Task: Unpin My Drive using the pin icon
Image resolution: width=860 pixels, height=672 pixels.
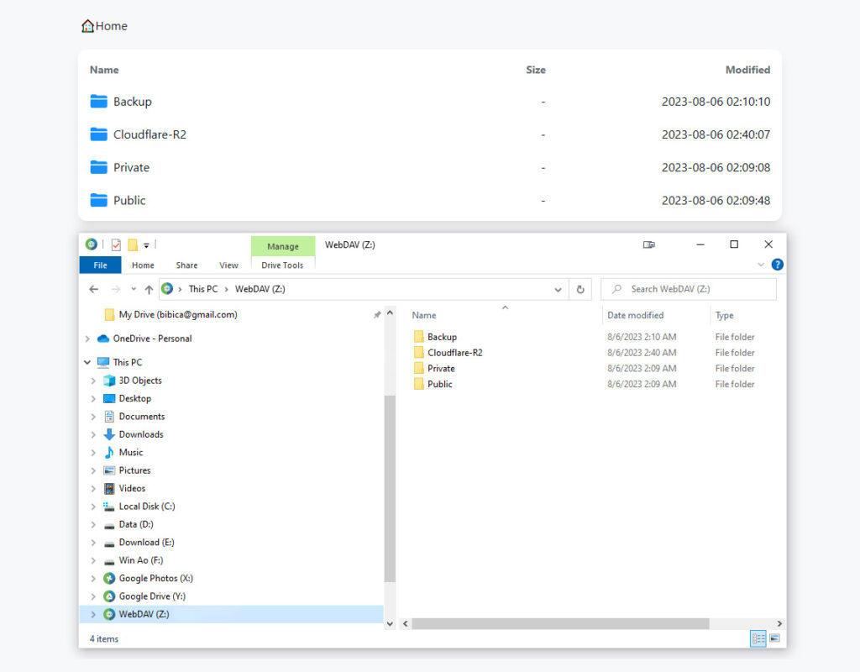Action: (377, 315)
